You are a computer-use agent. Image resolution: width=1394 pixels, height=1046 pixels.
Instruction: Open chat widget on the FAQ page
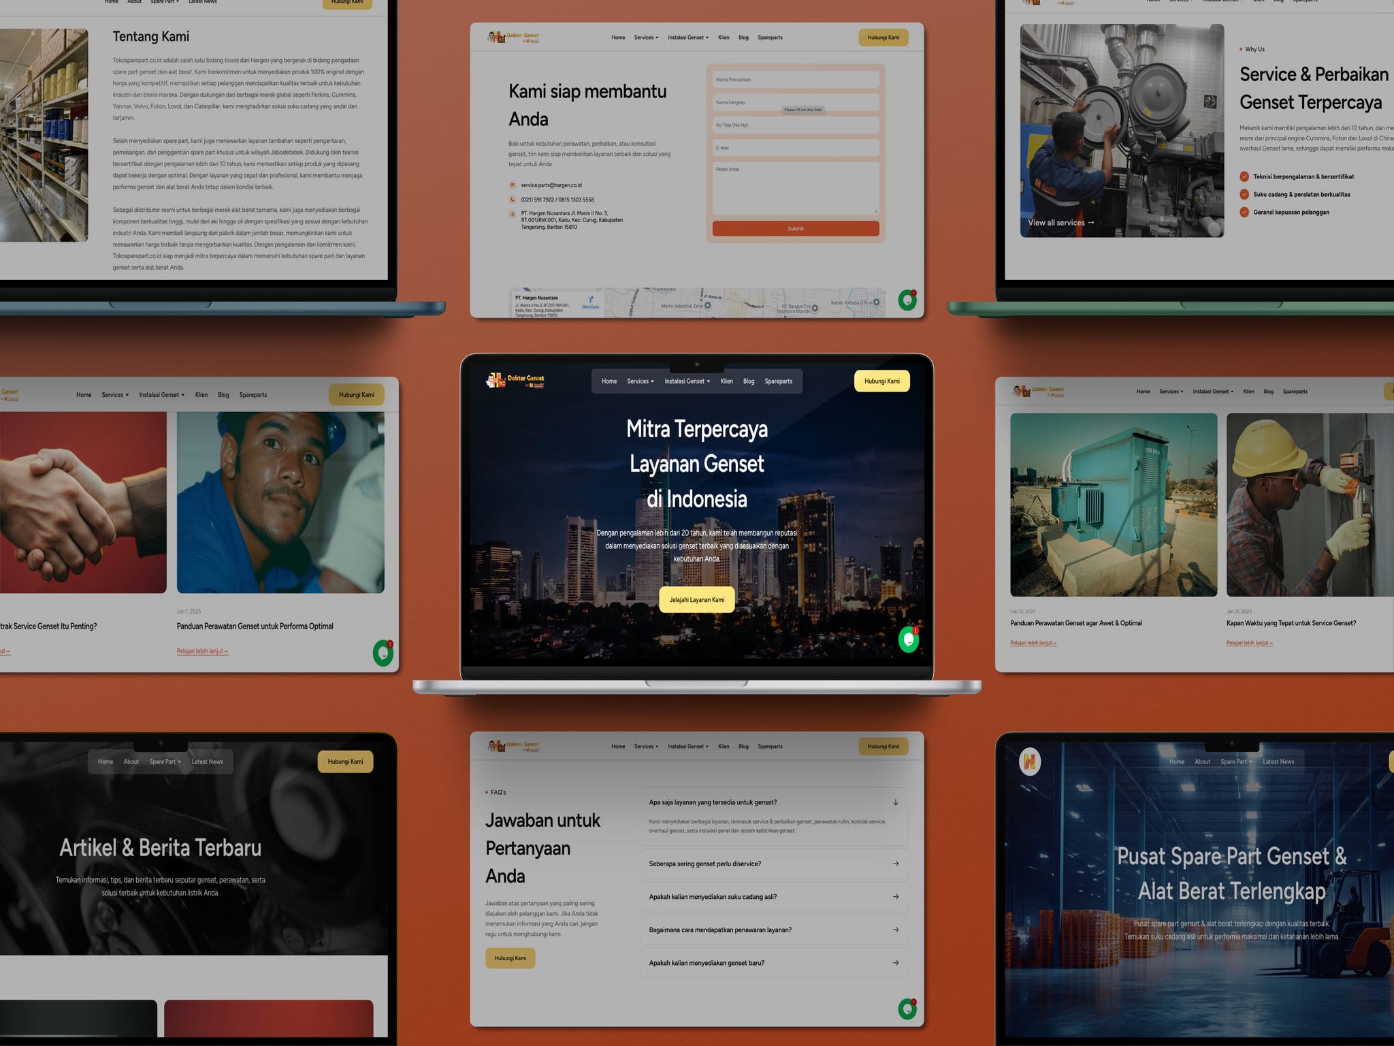pyautogui.click(x=907, y=1009)
